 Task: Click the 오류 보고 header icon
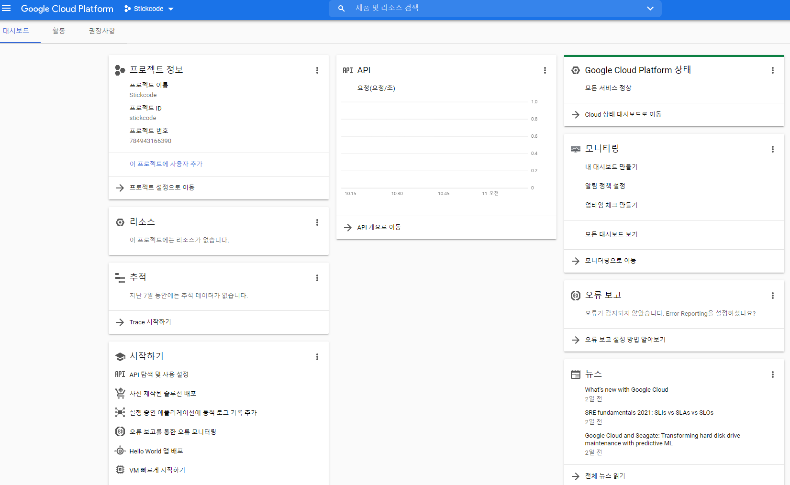pyautogui.click(x=576, y=296)
